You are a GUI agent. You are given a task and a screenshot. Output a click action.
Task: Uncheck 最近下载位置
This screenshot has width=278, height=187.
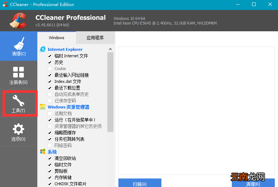(x=50, y=88)
